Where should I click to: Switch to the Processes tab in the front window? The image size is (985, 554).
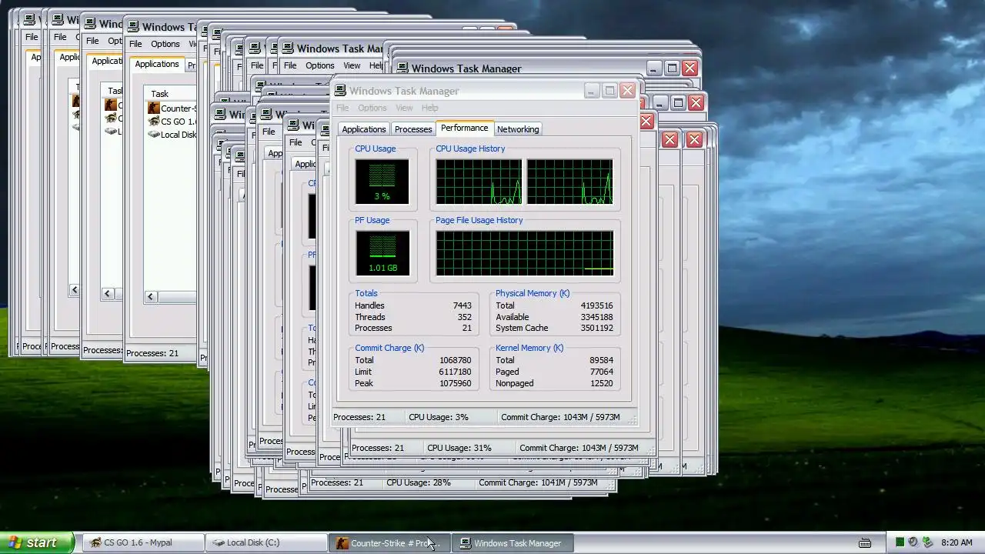click(x=413, y=129)
